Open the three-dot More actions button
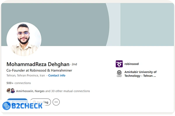This screenshot has height=116, width=175. pyautogui.click(x=56, y=102)
